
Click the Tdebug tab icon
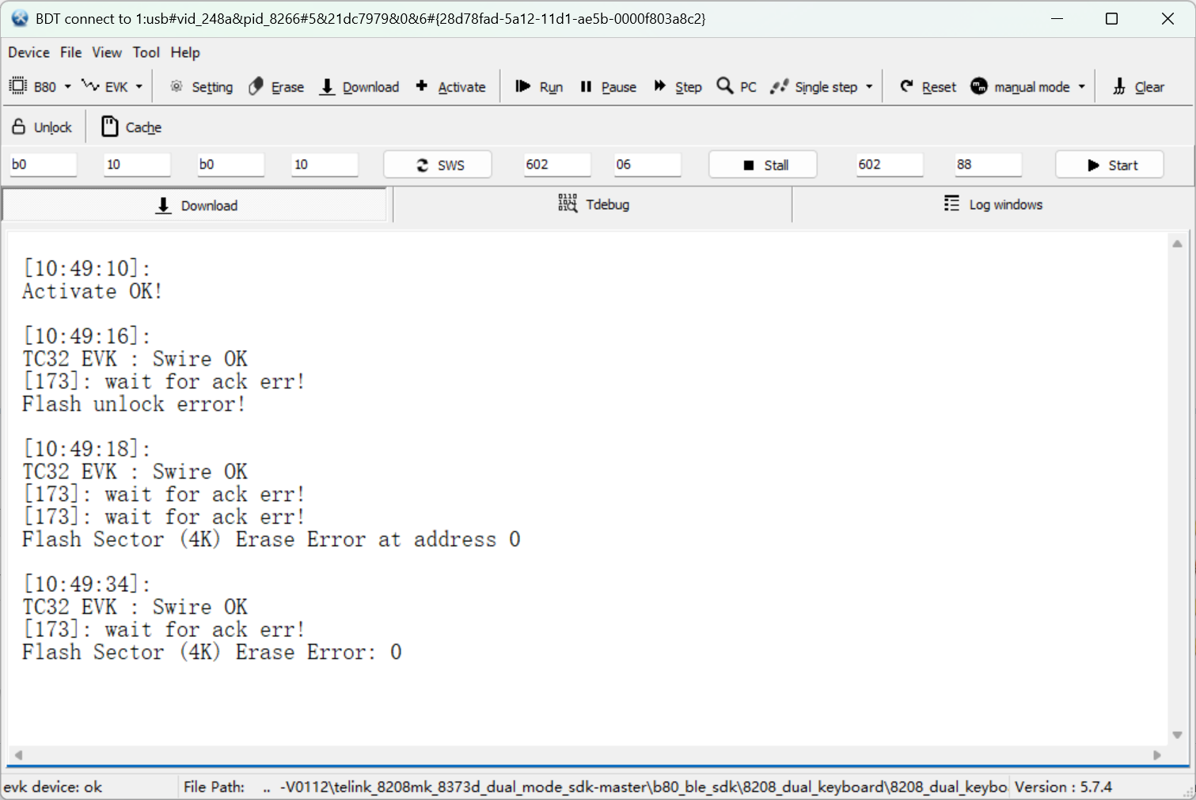[x=568, y=203]
